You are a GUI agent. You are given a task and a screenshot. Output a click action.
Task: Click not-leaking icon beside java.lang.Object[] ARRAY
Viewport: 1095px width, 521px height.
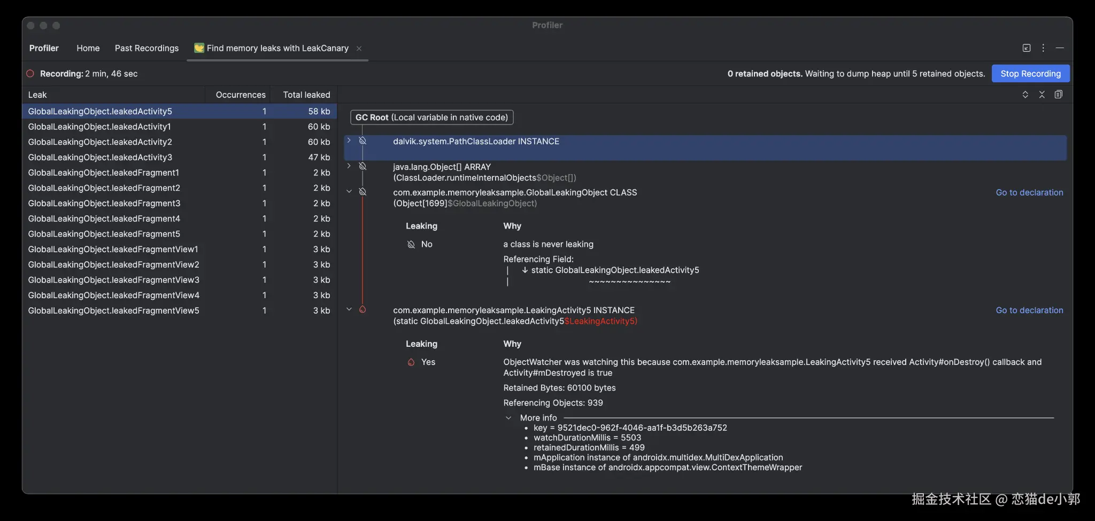(x=363, y=166)
